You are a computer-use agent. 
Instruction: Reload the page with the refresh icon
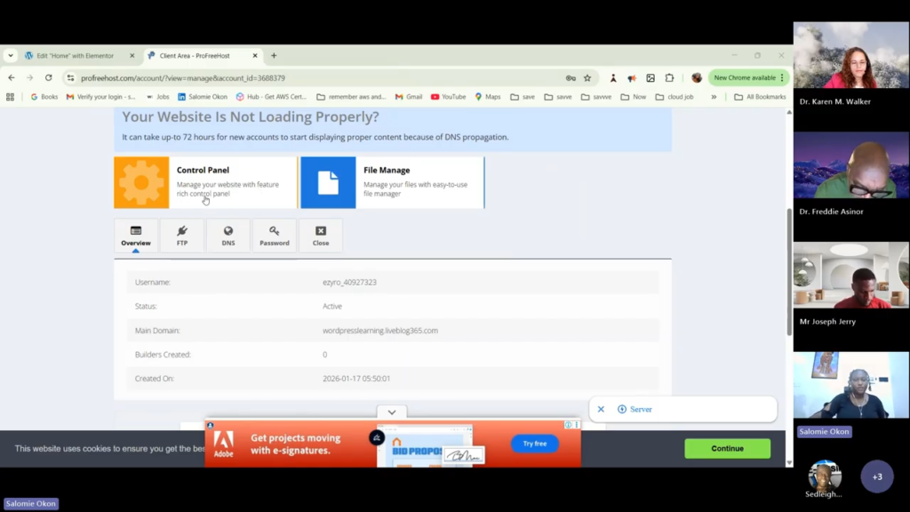48,78
